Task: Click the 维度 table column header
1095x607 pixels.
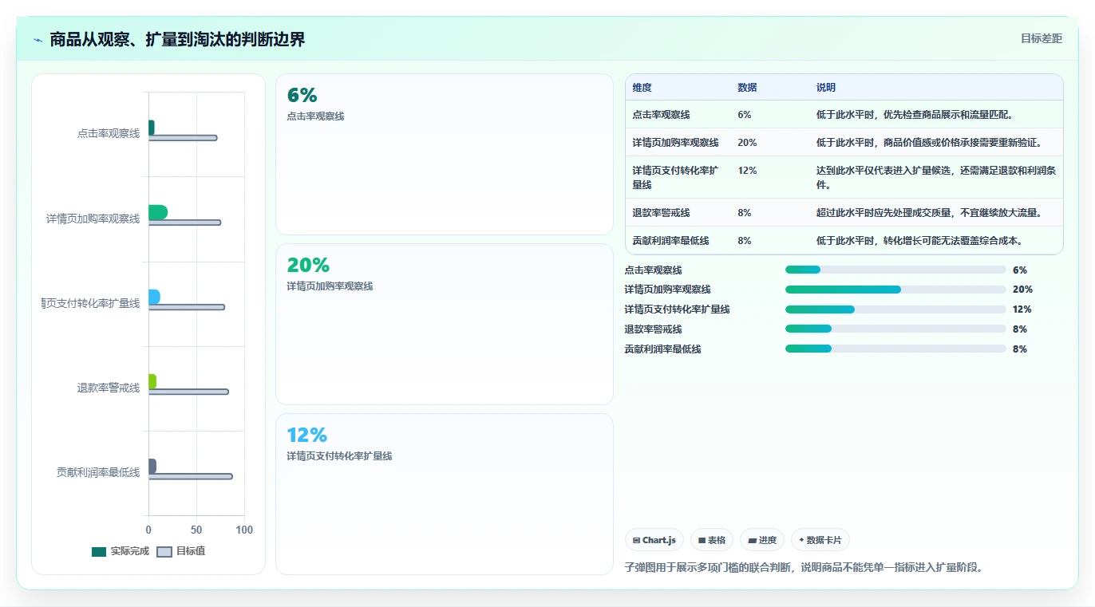Action: pyautogui.click(x=642, y=88)
